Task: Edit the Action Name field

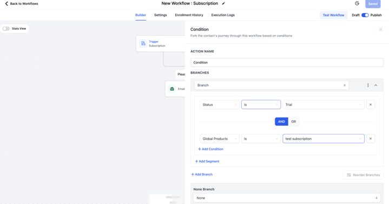Action: point(287,63)
